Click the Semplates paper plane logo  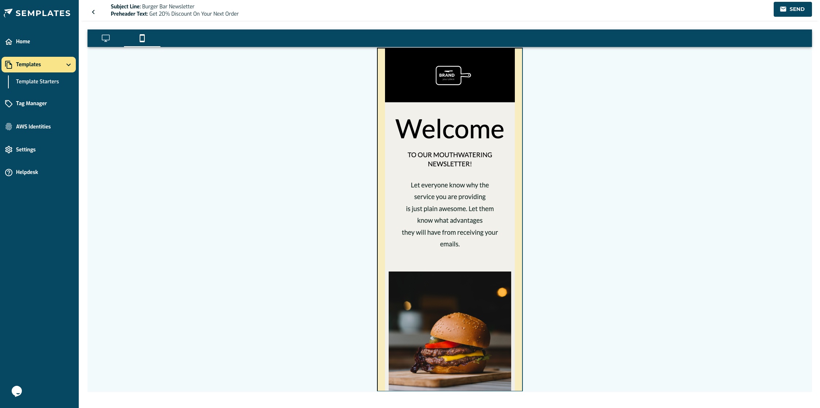(8, 13)
